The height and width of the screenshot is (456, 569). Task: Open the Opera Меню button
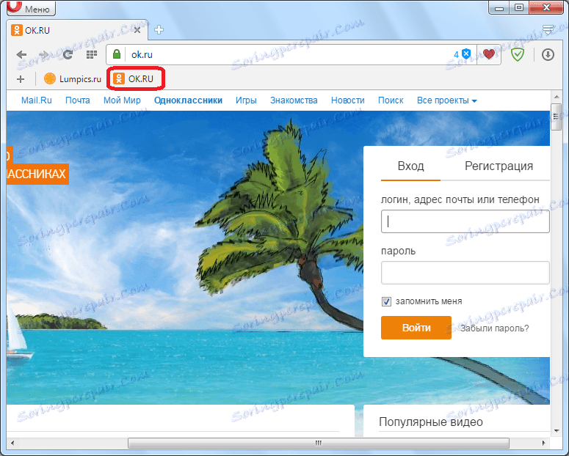click(31, 8)
